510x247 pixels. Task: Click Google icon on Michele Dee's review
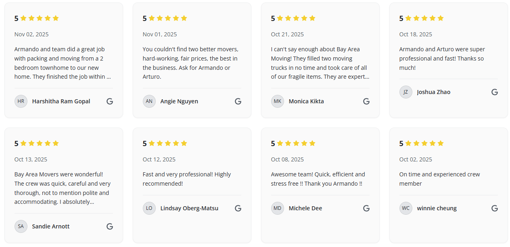tap(366, 208)
